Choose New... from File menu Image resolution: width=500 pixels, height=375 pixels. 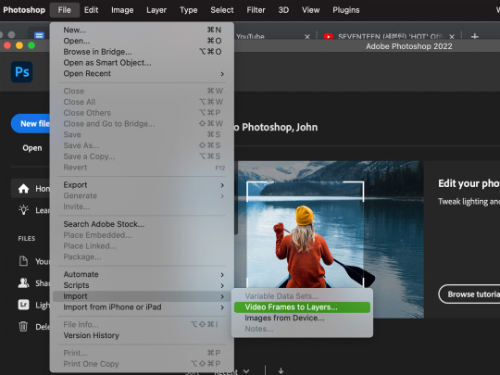point(142,30)
